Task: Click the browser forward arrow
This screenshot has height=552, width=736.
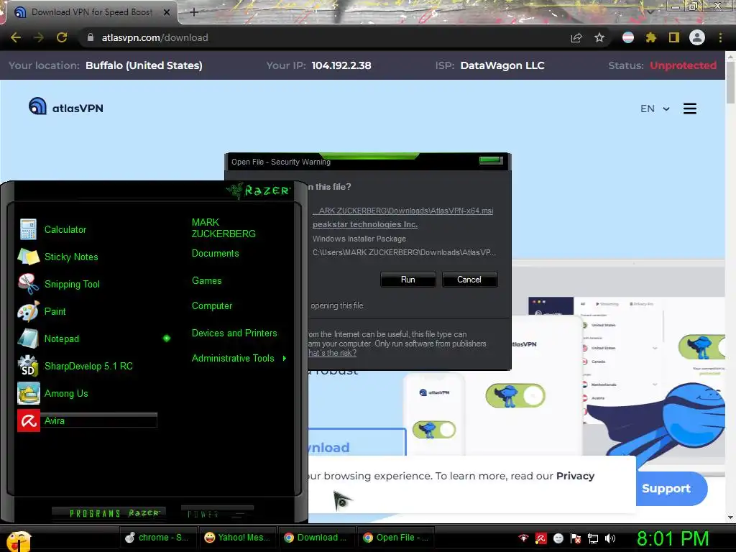Action: (39, 37)
